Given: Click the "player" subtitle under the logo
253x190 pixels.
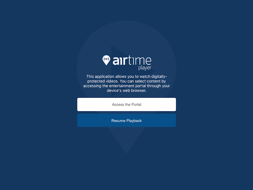Looking at the screenshot, I should point(145,68).
